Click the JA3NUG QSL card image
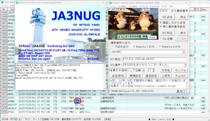Image resolution: width=210 pixels, height=121 pixels. point(60,34)
